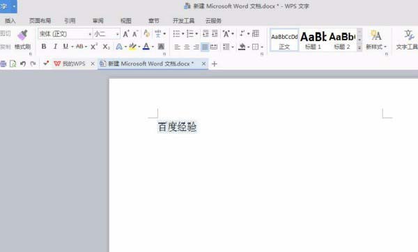Open font color dropdown arrow
The width and height of the screenshot is (418, 252).
pyautogui.click(x=153, y=47)
